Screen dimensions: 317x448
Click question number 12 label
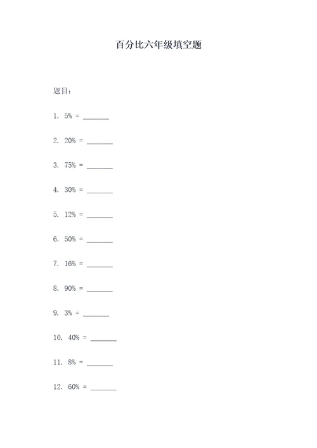tap(58, 387)
